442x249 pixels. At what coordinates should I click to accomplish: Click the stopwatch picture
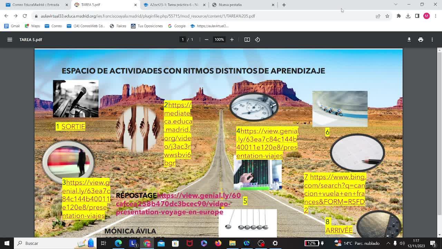(x=254, y=107)
